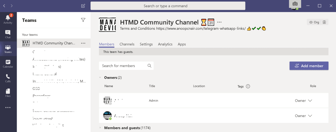This screenshot has width=336, height=132.
Task: Open the Files app
Action: click(8, 93)
